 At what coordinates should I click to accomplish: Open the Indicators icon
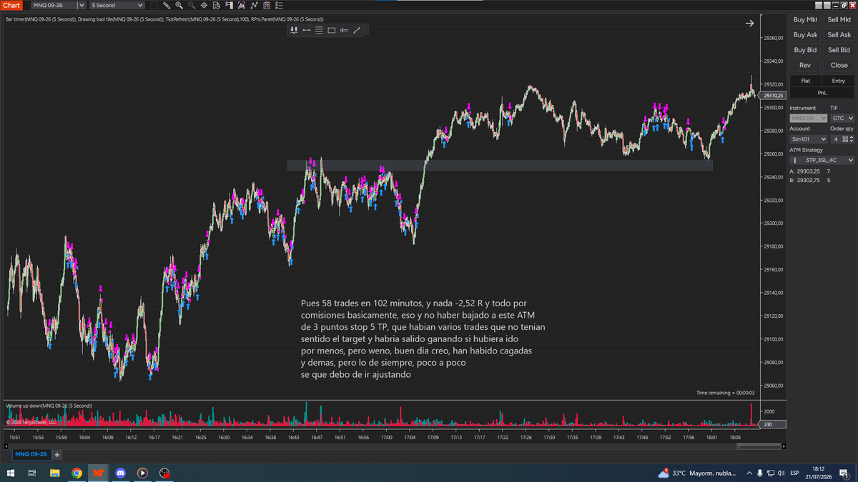click(x=254, y=5)
